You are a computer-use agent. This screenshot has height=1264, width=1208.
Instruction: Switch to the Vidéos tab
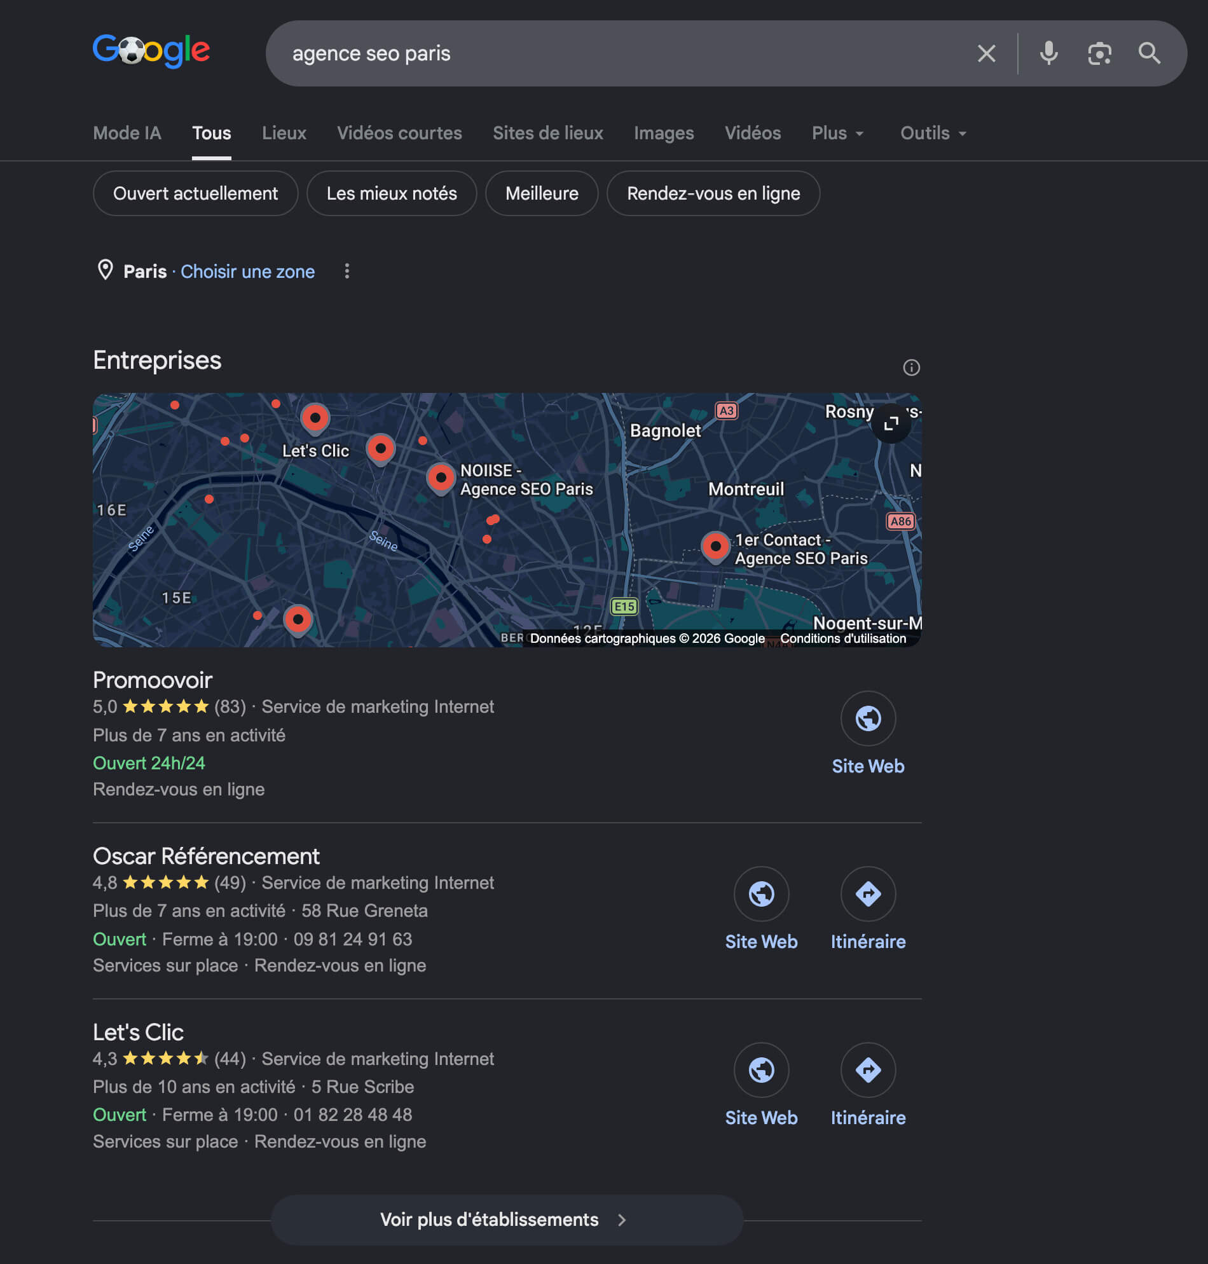coord(753,134)
